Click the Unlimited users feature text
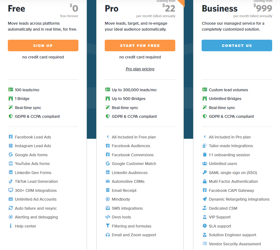This screenshot has width=280, height=250. click(x=223, y=163)
